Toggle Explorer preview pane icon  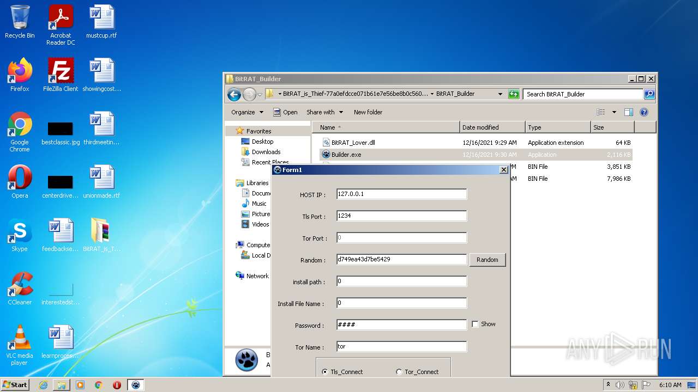(x=628, y=112)
